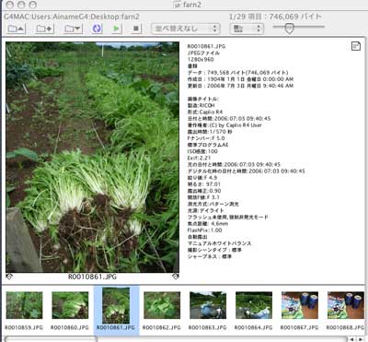Screen dimensions: 368x342
Task: Stop the slideshow with the square stop button
Action: [x=135, y=29]
